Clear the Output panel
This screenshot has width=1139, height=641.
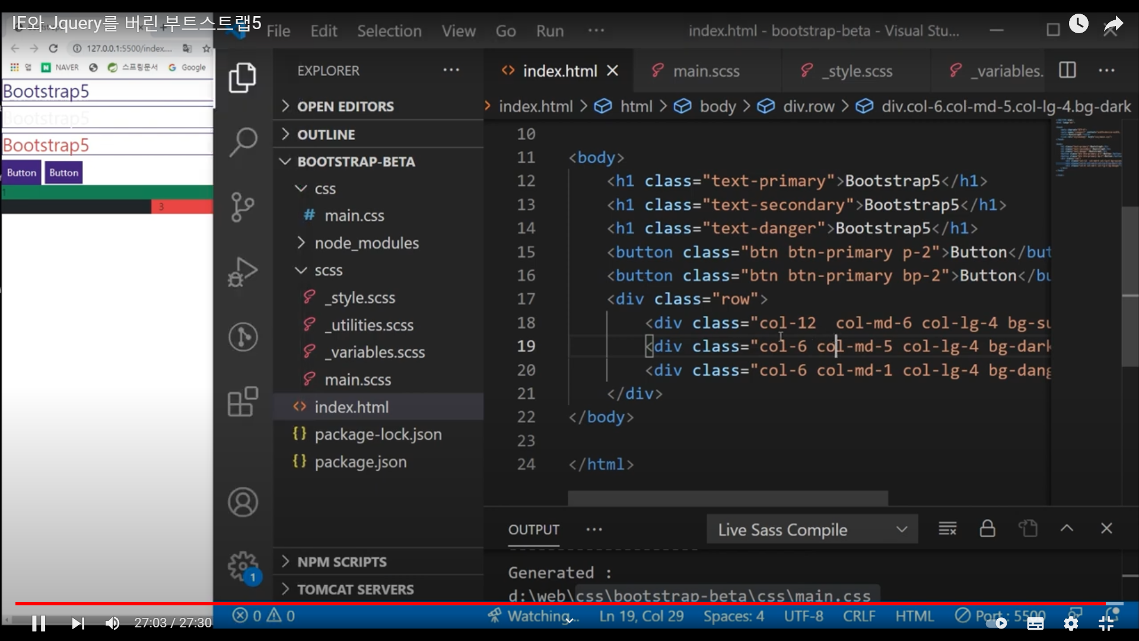(x=947, y=528)
